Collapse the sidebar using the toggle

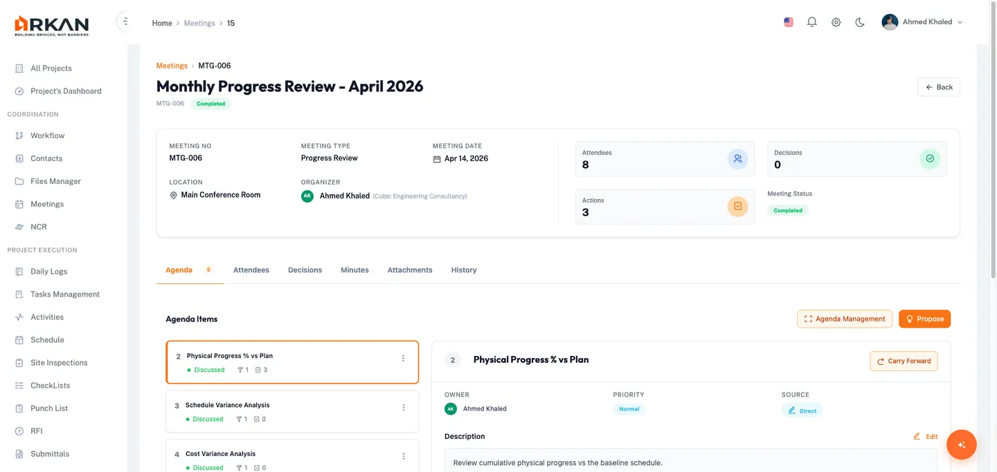(125, 21)
